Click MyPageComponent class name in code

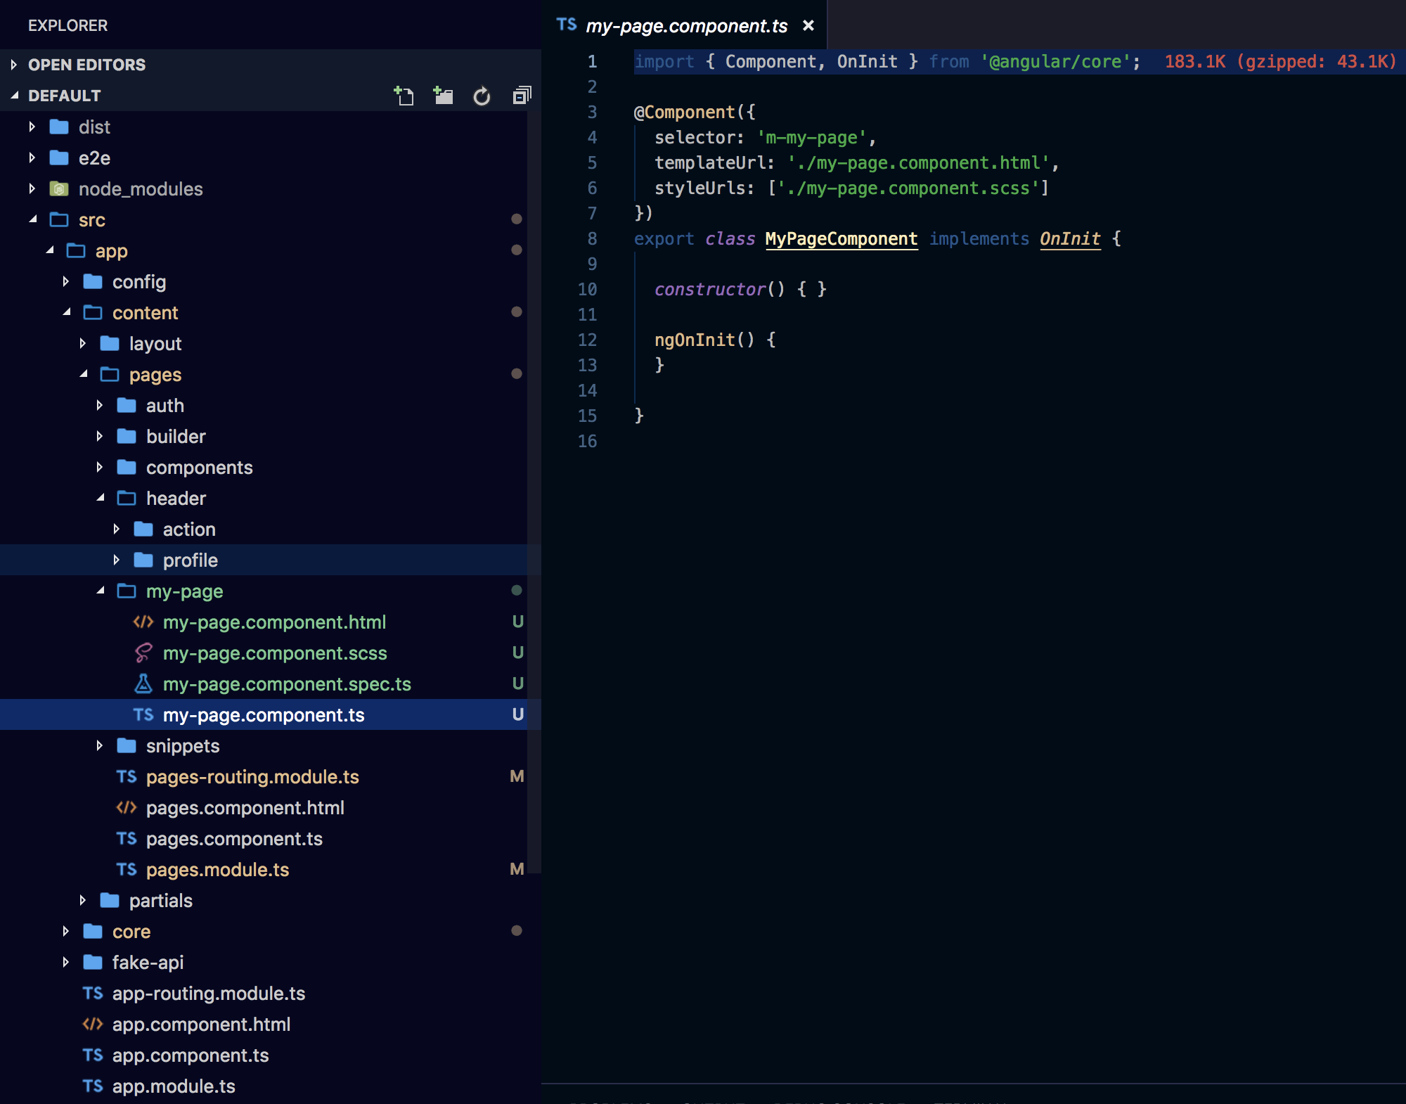pos(841,239)
